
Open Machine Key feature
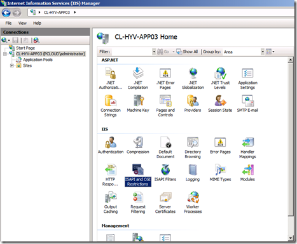click(138, 104)
